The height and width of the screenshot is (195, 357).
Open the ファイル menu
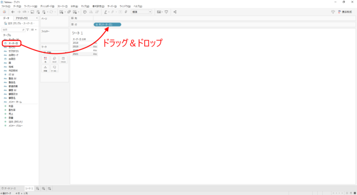click(6, 6)
